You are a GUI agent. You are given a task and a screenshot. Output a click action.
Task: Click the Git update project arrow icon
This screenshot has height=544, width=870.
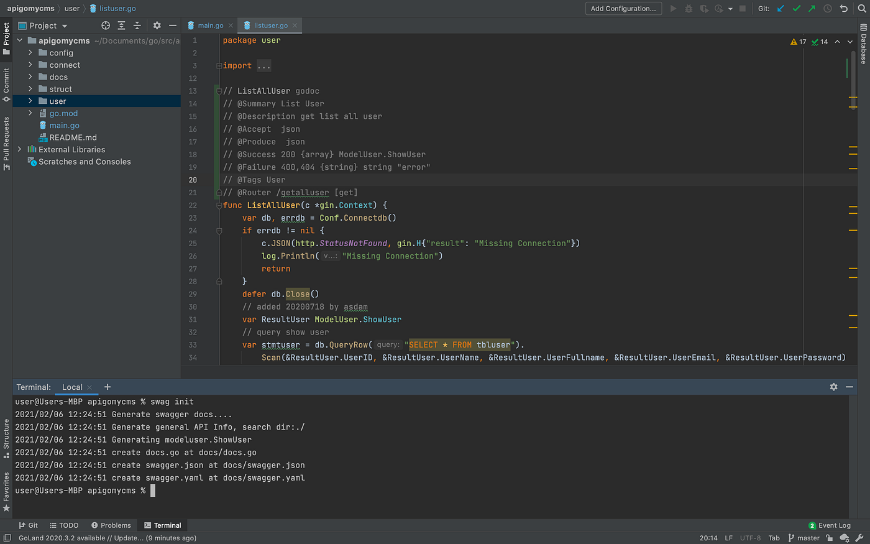click(x=781, y=9)
